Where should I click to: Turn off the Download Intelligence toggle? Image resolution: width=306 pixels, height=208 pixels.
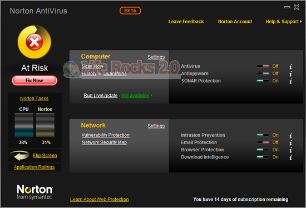click(263, 157)
